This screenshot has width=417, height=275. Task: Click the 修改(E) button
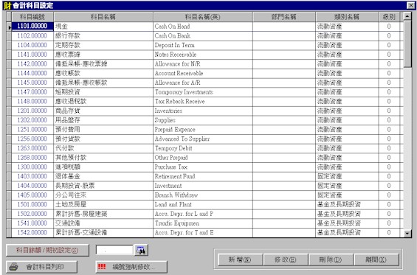[286, 260]
